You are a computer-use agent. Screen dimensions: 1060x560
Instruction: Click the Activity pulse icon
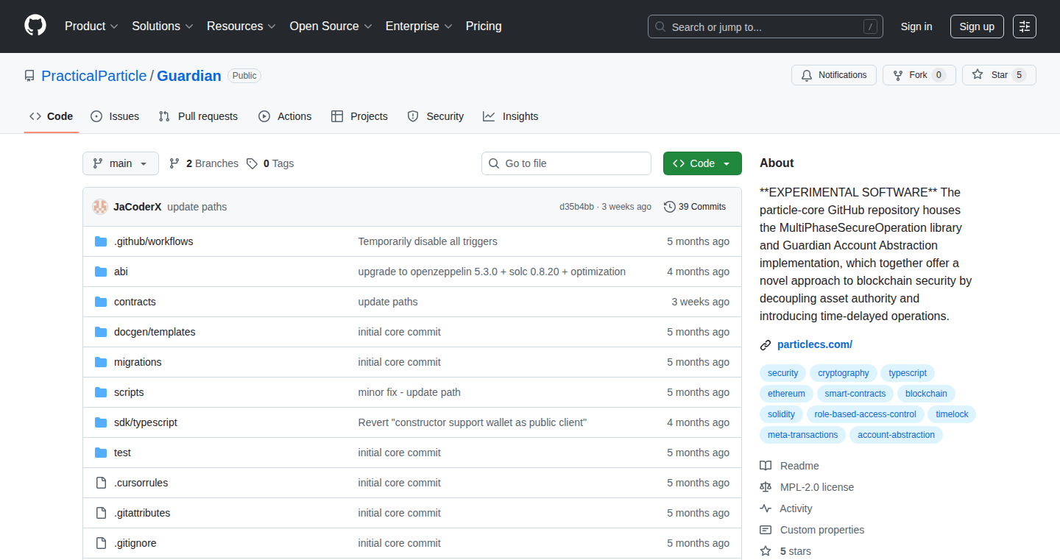(766, 508)
